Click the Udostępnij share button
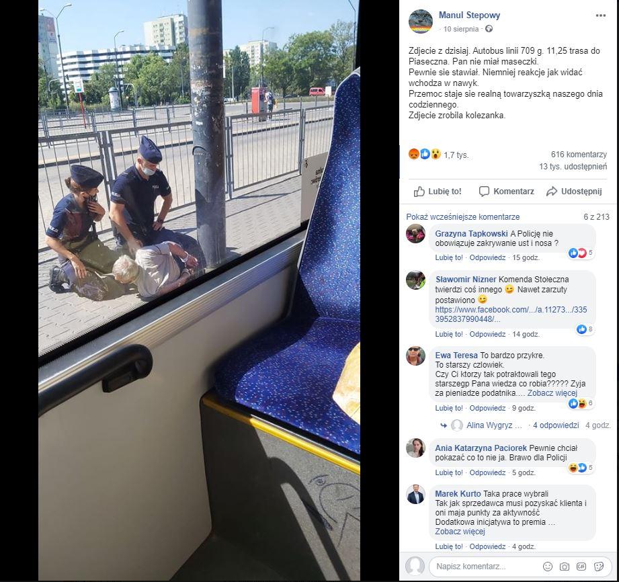This screenshot has width=619, height=582. (x=574, y=192)
